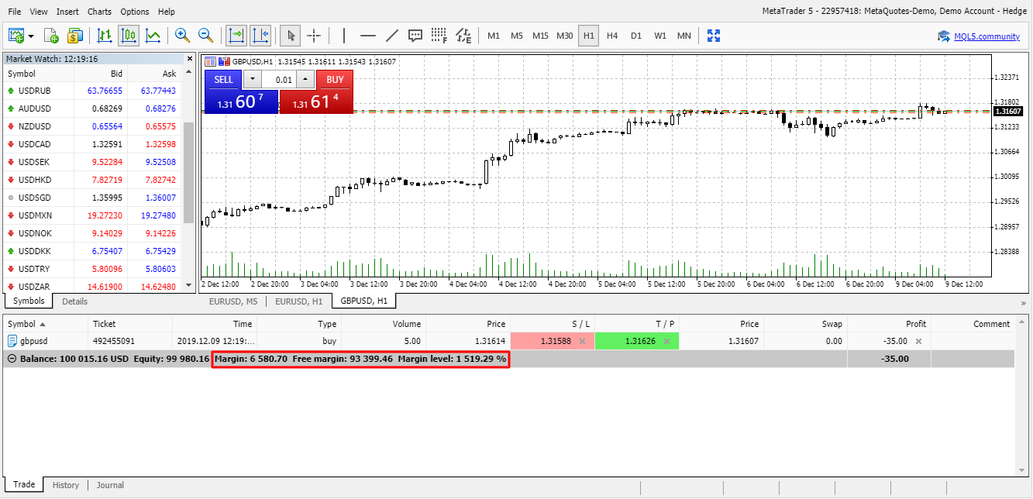Draw a horizontal line tool
The width and height of the screenshot is (1033, 499).
click(x=368, y=36)
